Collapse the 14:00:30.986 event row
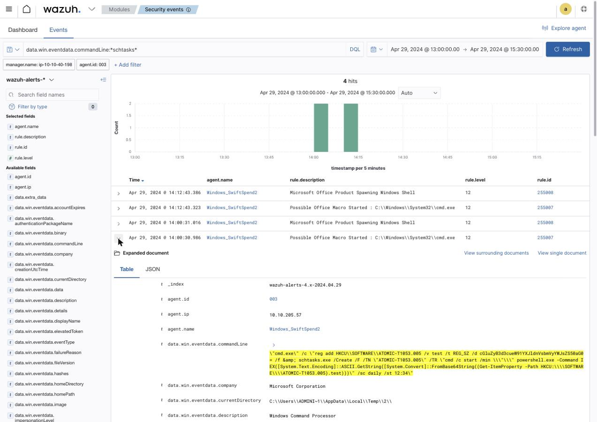 tap(118, 239)
